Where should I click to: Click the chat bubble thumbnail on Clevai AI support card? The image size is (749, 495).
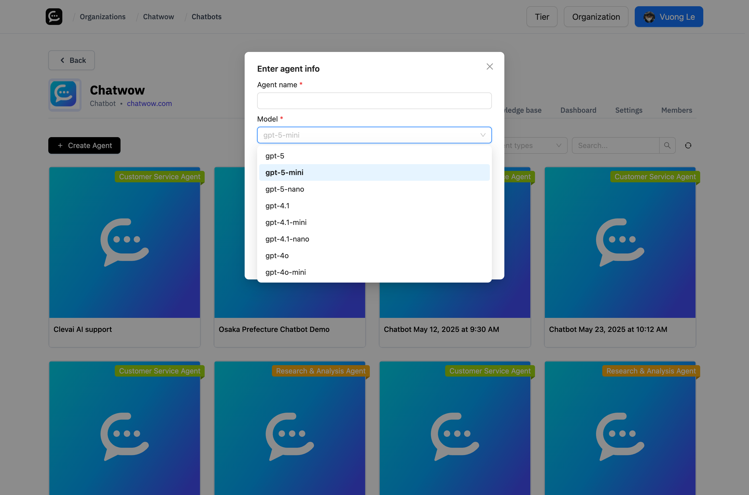(124, 242)
